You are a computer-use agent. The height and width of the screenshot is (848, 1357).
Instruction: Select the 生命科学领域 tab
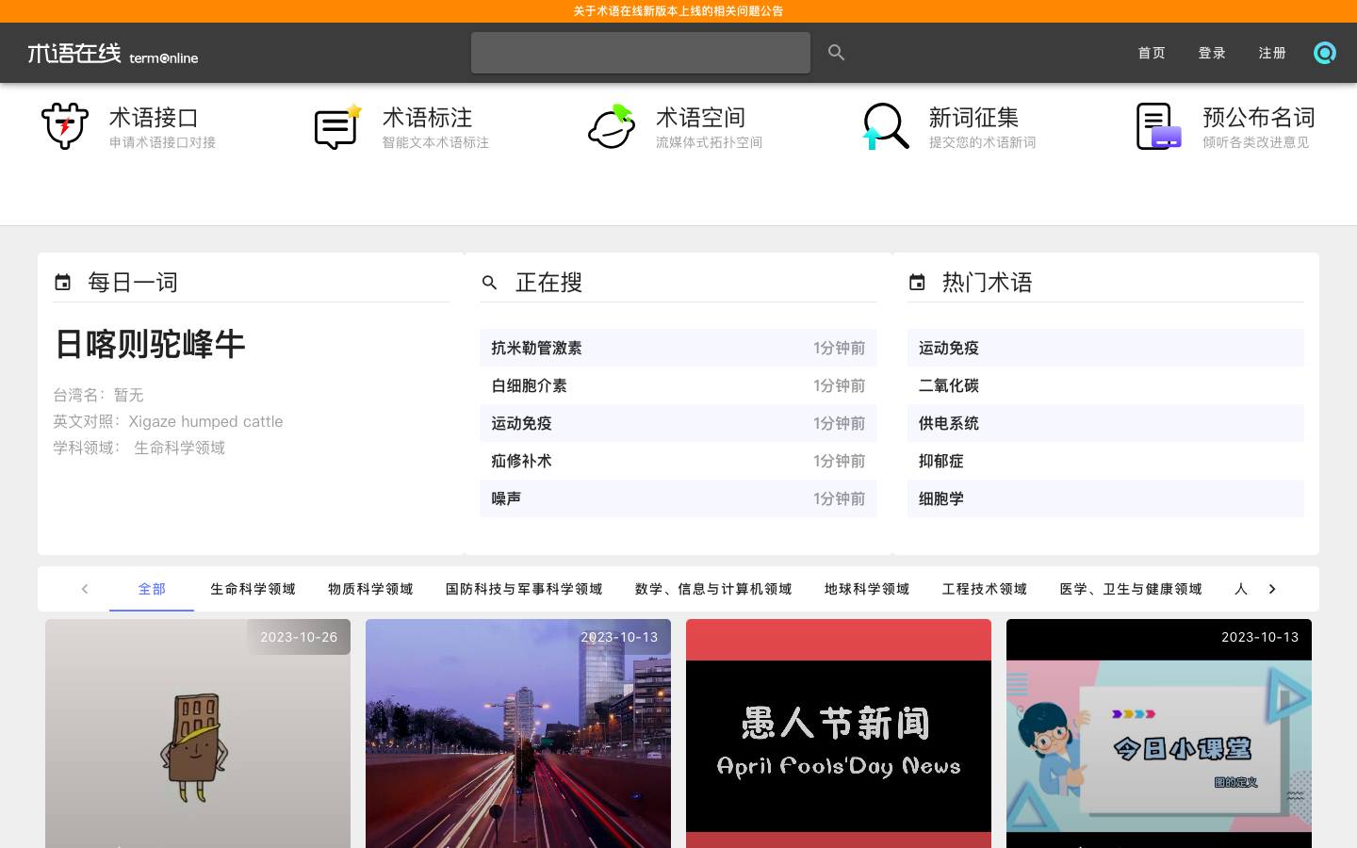(x=253, y=589)
